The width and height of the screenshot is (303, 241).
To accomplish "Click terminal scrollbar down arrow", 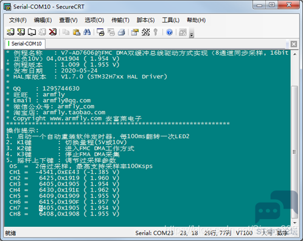I will pyautogui.click(x=294, y=223).
